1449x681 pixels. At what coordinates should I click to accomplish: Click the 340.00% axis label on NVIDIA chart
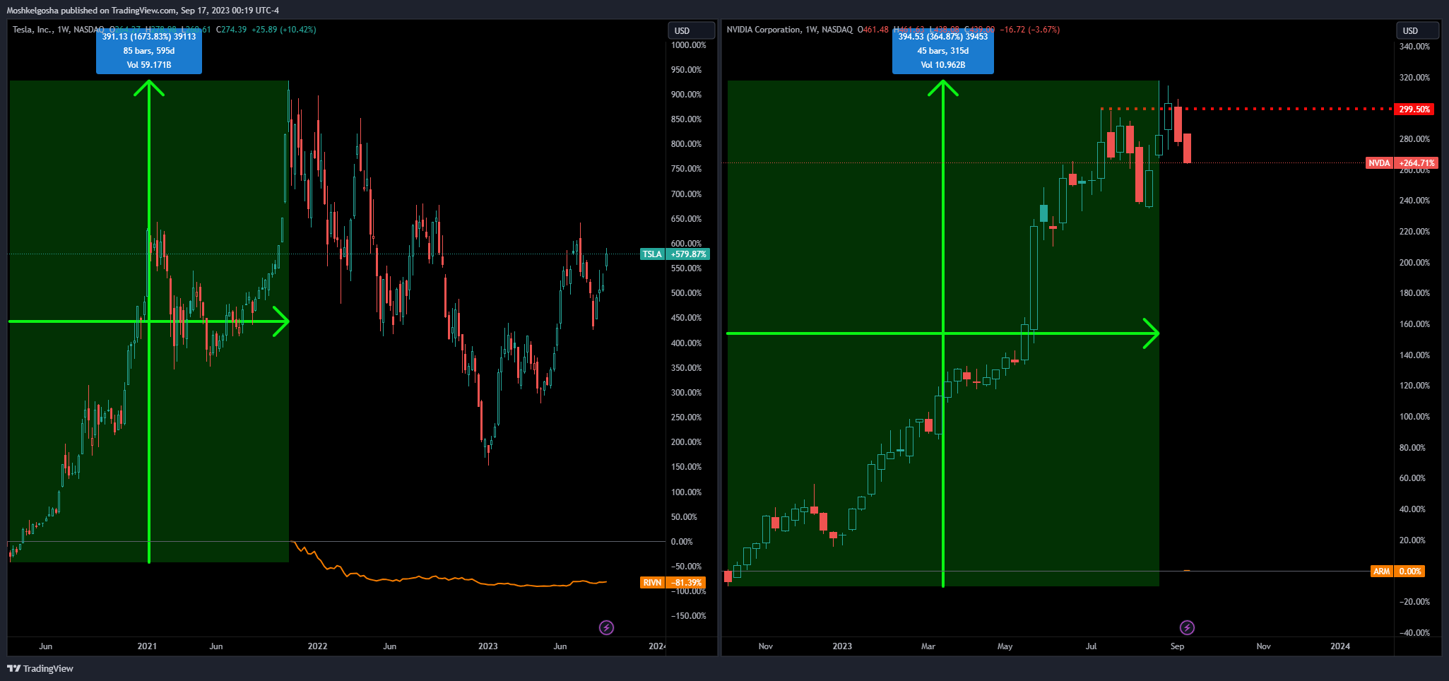1414,47
